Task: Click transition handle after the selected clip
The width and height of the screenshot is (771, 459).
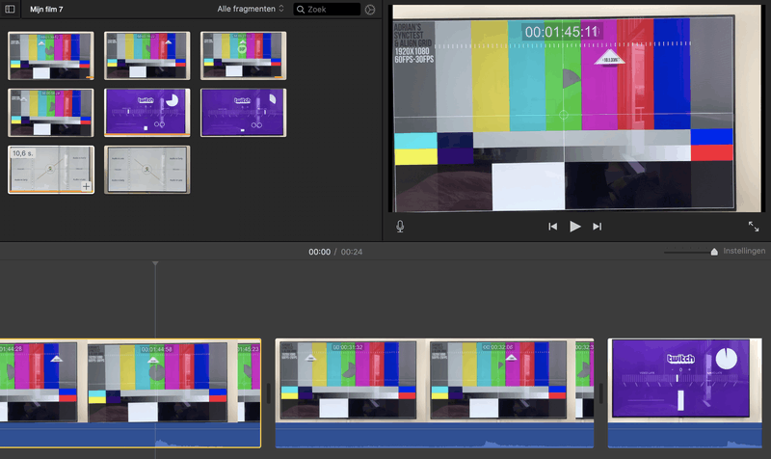Action: click(269, 393)
